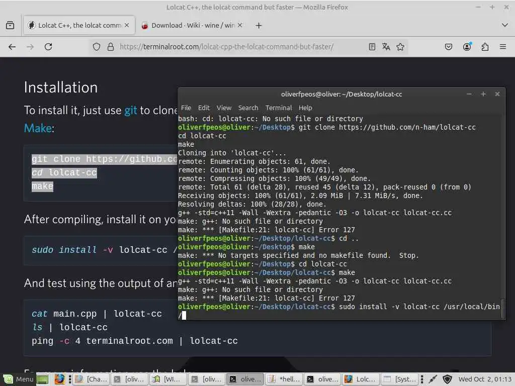Open a new Firefox tab
515x386 pixels.
point(259,25)
